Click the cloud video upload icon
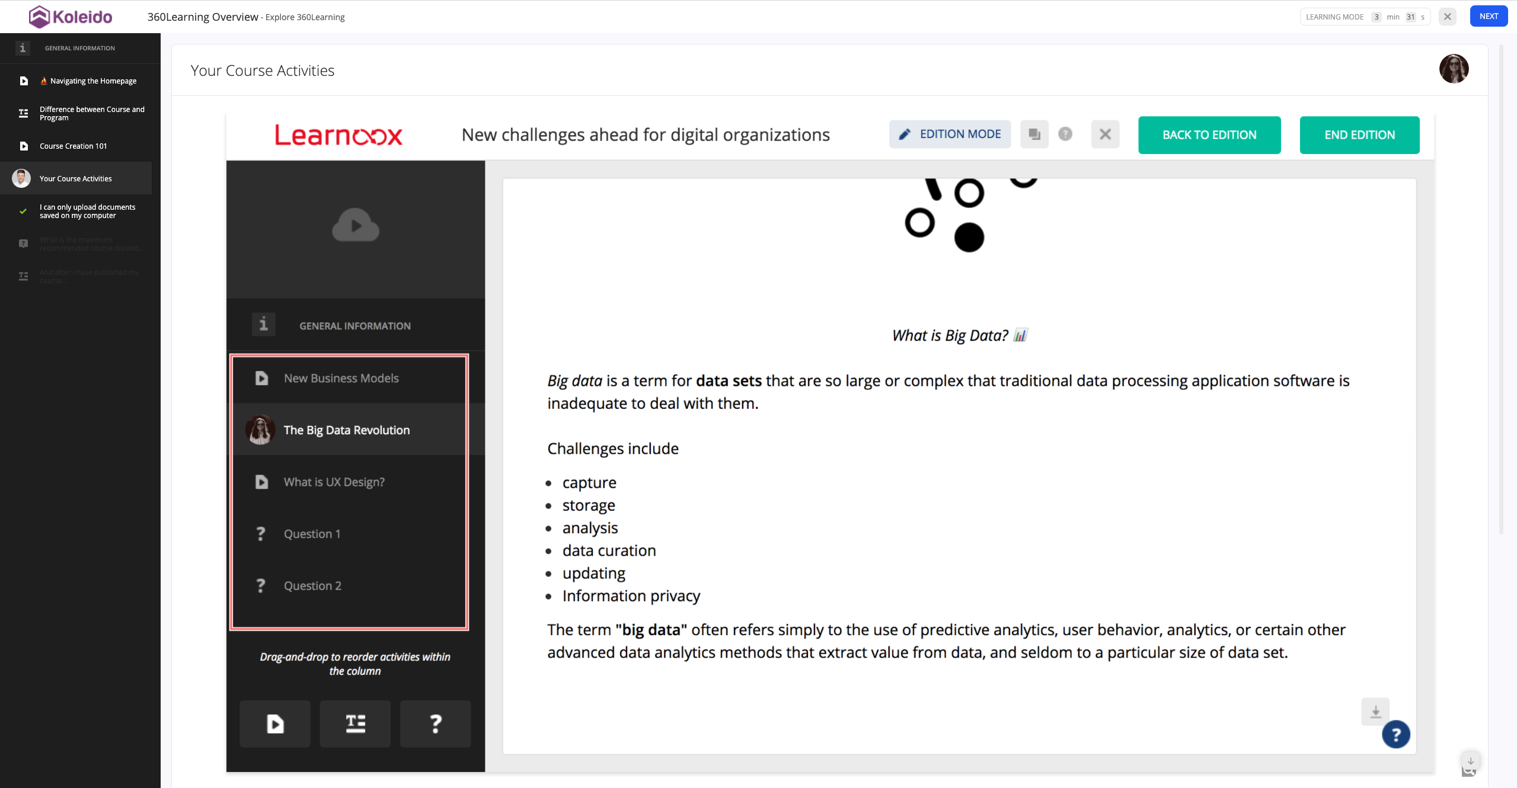This screenshot has width=1517, height=788. pyautogui.click(x=355, y=225)
